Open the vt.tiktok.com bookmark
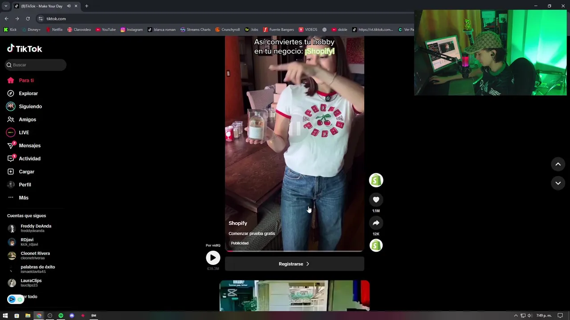The image size is (570, 320). click(x=373, y=30)
